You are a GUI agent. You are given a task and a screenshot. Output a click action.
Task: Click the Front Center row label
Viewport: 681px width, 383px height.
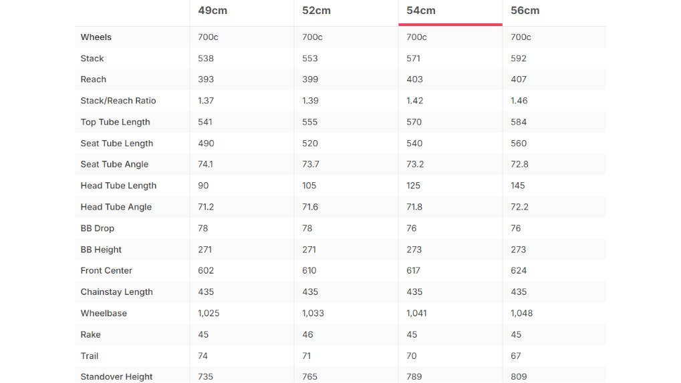[x=106, y=271]
